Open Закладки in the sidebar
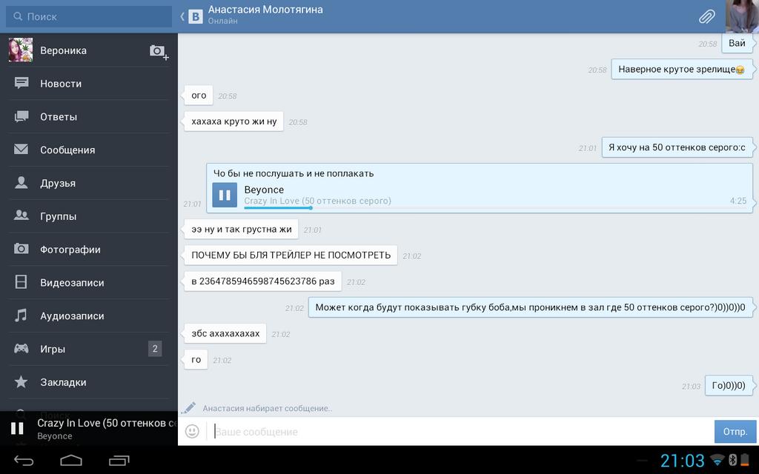The width and height of the screenshot is (759, 474). click(89, 382)
